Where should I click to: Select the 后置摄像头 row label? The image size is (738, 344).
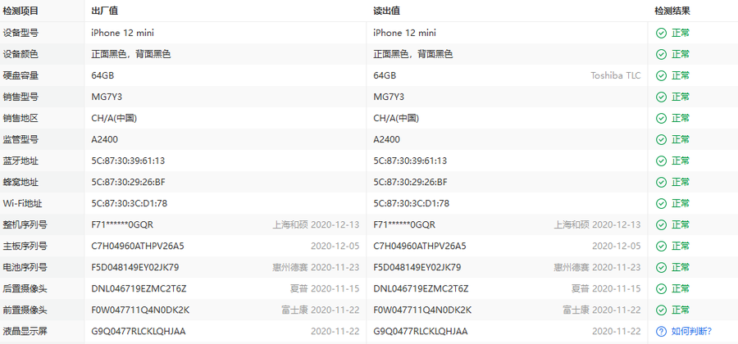[25, 288]
